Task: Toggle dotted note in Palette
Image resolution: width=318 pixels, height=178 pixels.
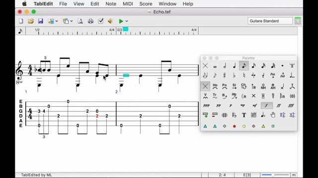Action: 283,66
